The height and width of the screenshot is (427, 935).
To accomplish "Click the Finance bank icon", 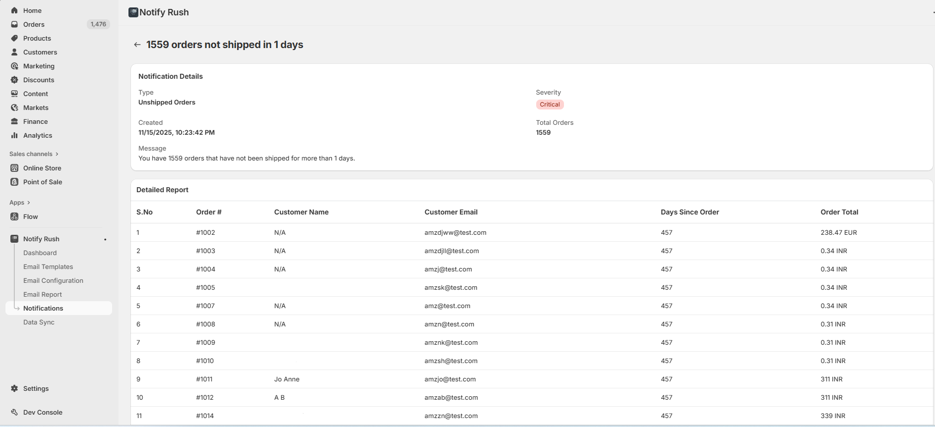I will click(x=14, y=121).
